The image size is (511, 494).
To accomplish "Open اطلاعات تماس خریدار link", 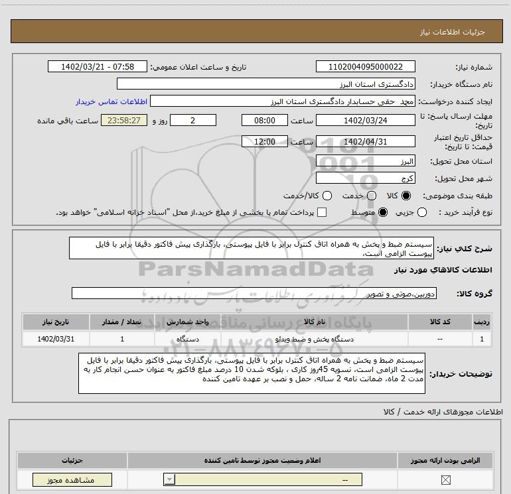I will tap(111, 101).
